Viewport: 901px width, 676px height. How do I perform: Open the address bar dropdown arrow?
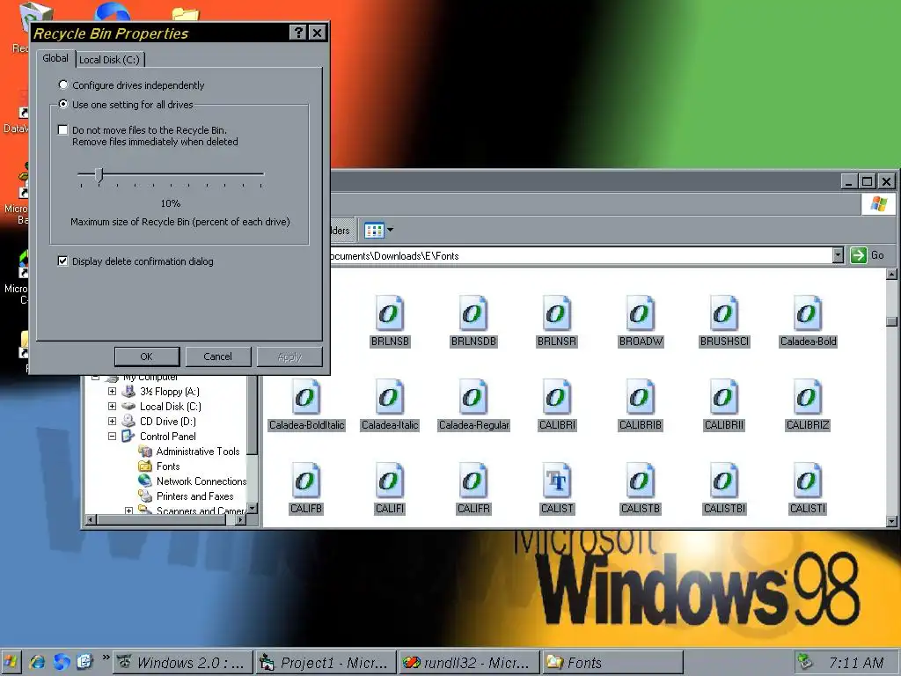838,255
